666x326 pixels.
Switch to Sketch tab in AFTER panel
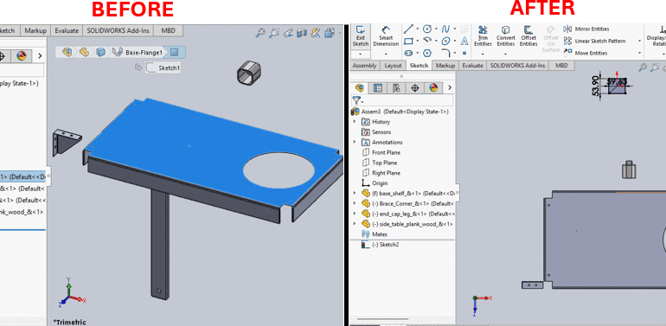pos(419,66)
